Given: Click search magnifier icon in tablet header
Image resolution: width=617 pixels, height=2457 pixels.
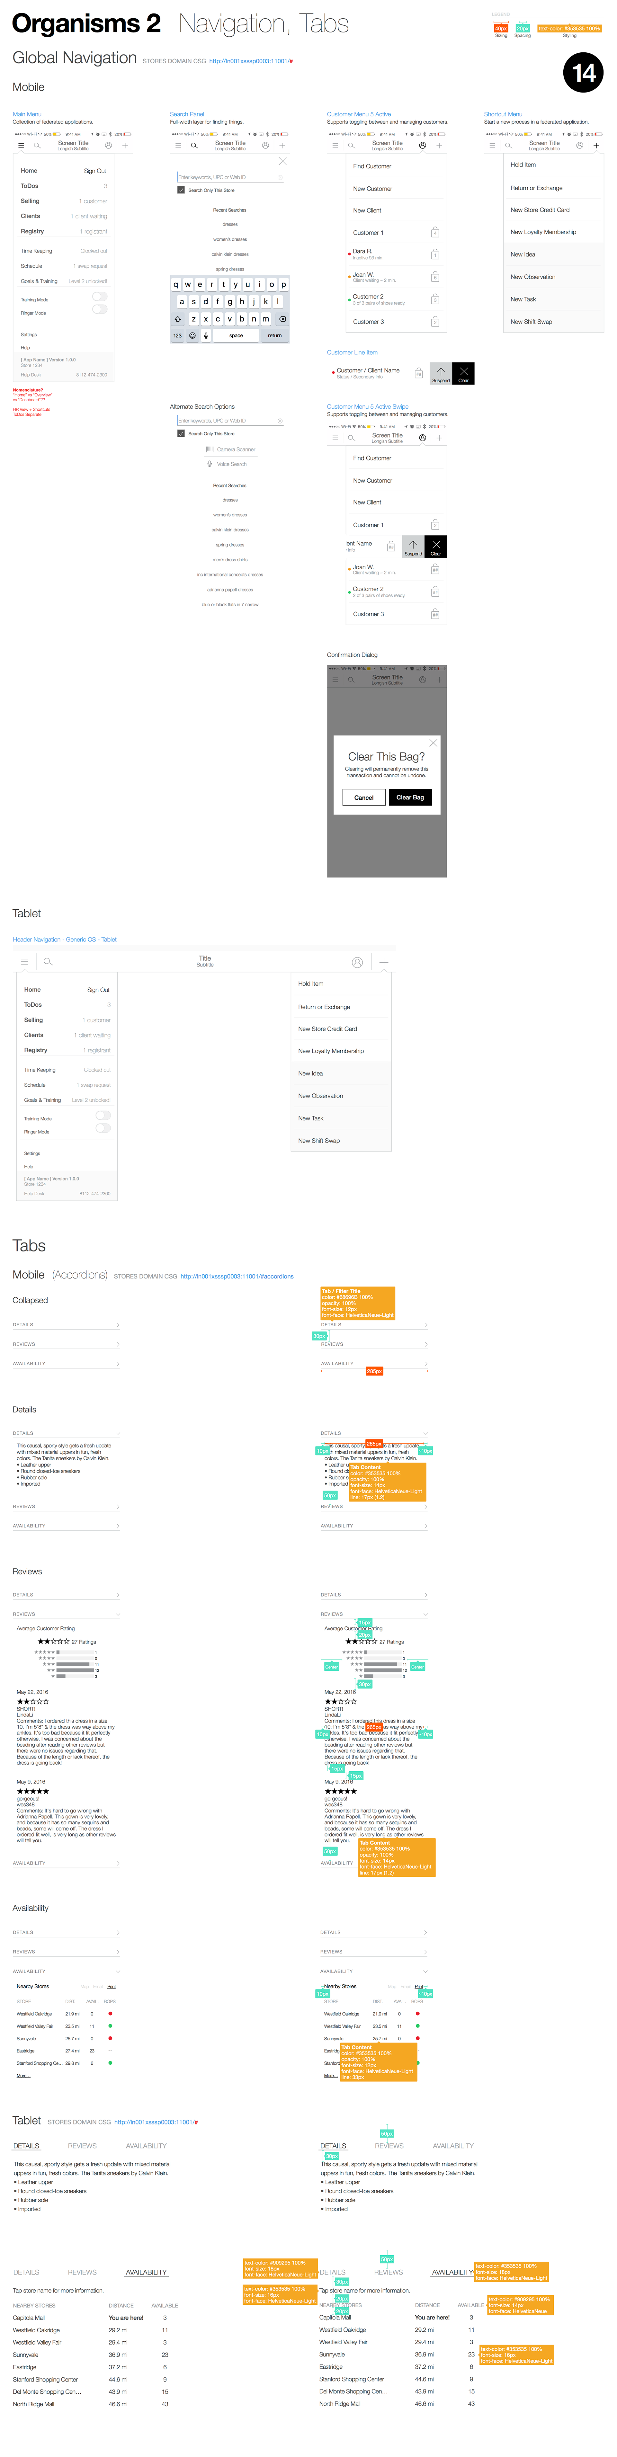Looking at the screenshot, I should pyautogui.click(x=48, y=961).
